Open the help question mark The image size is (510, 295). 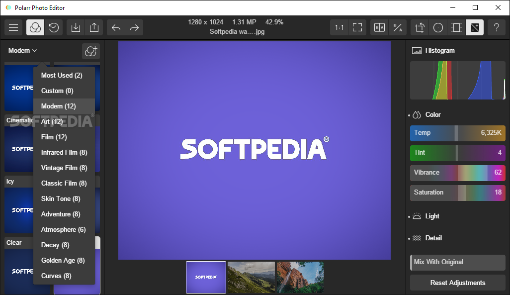[497, 27]
